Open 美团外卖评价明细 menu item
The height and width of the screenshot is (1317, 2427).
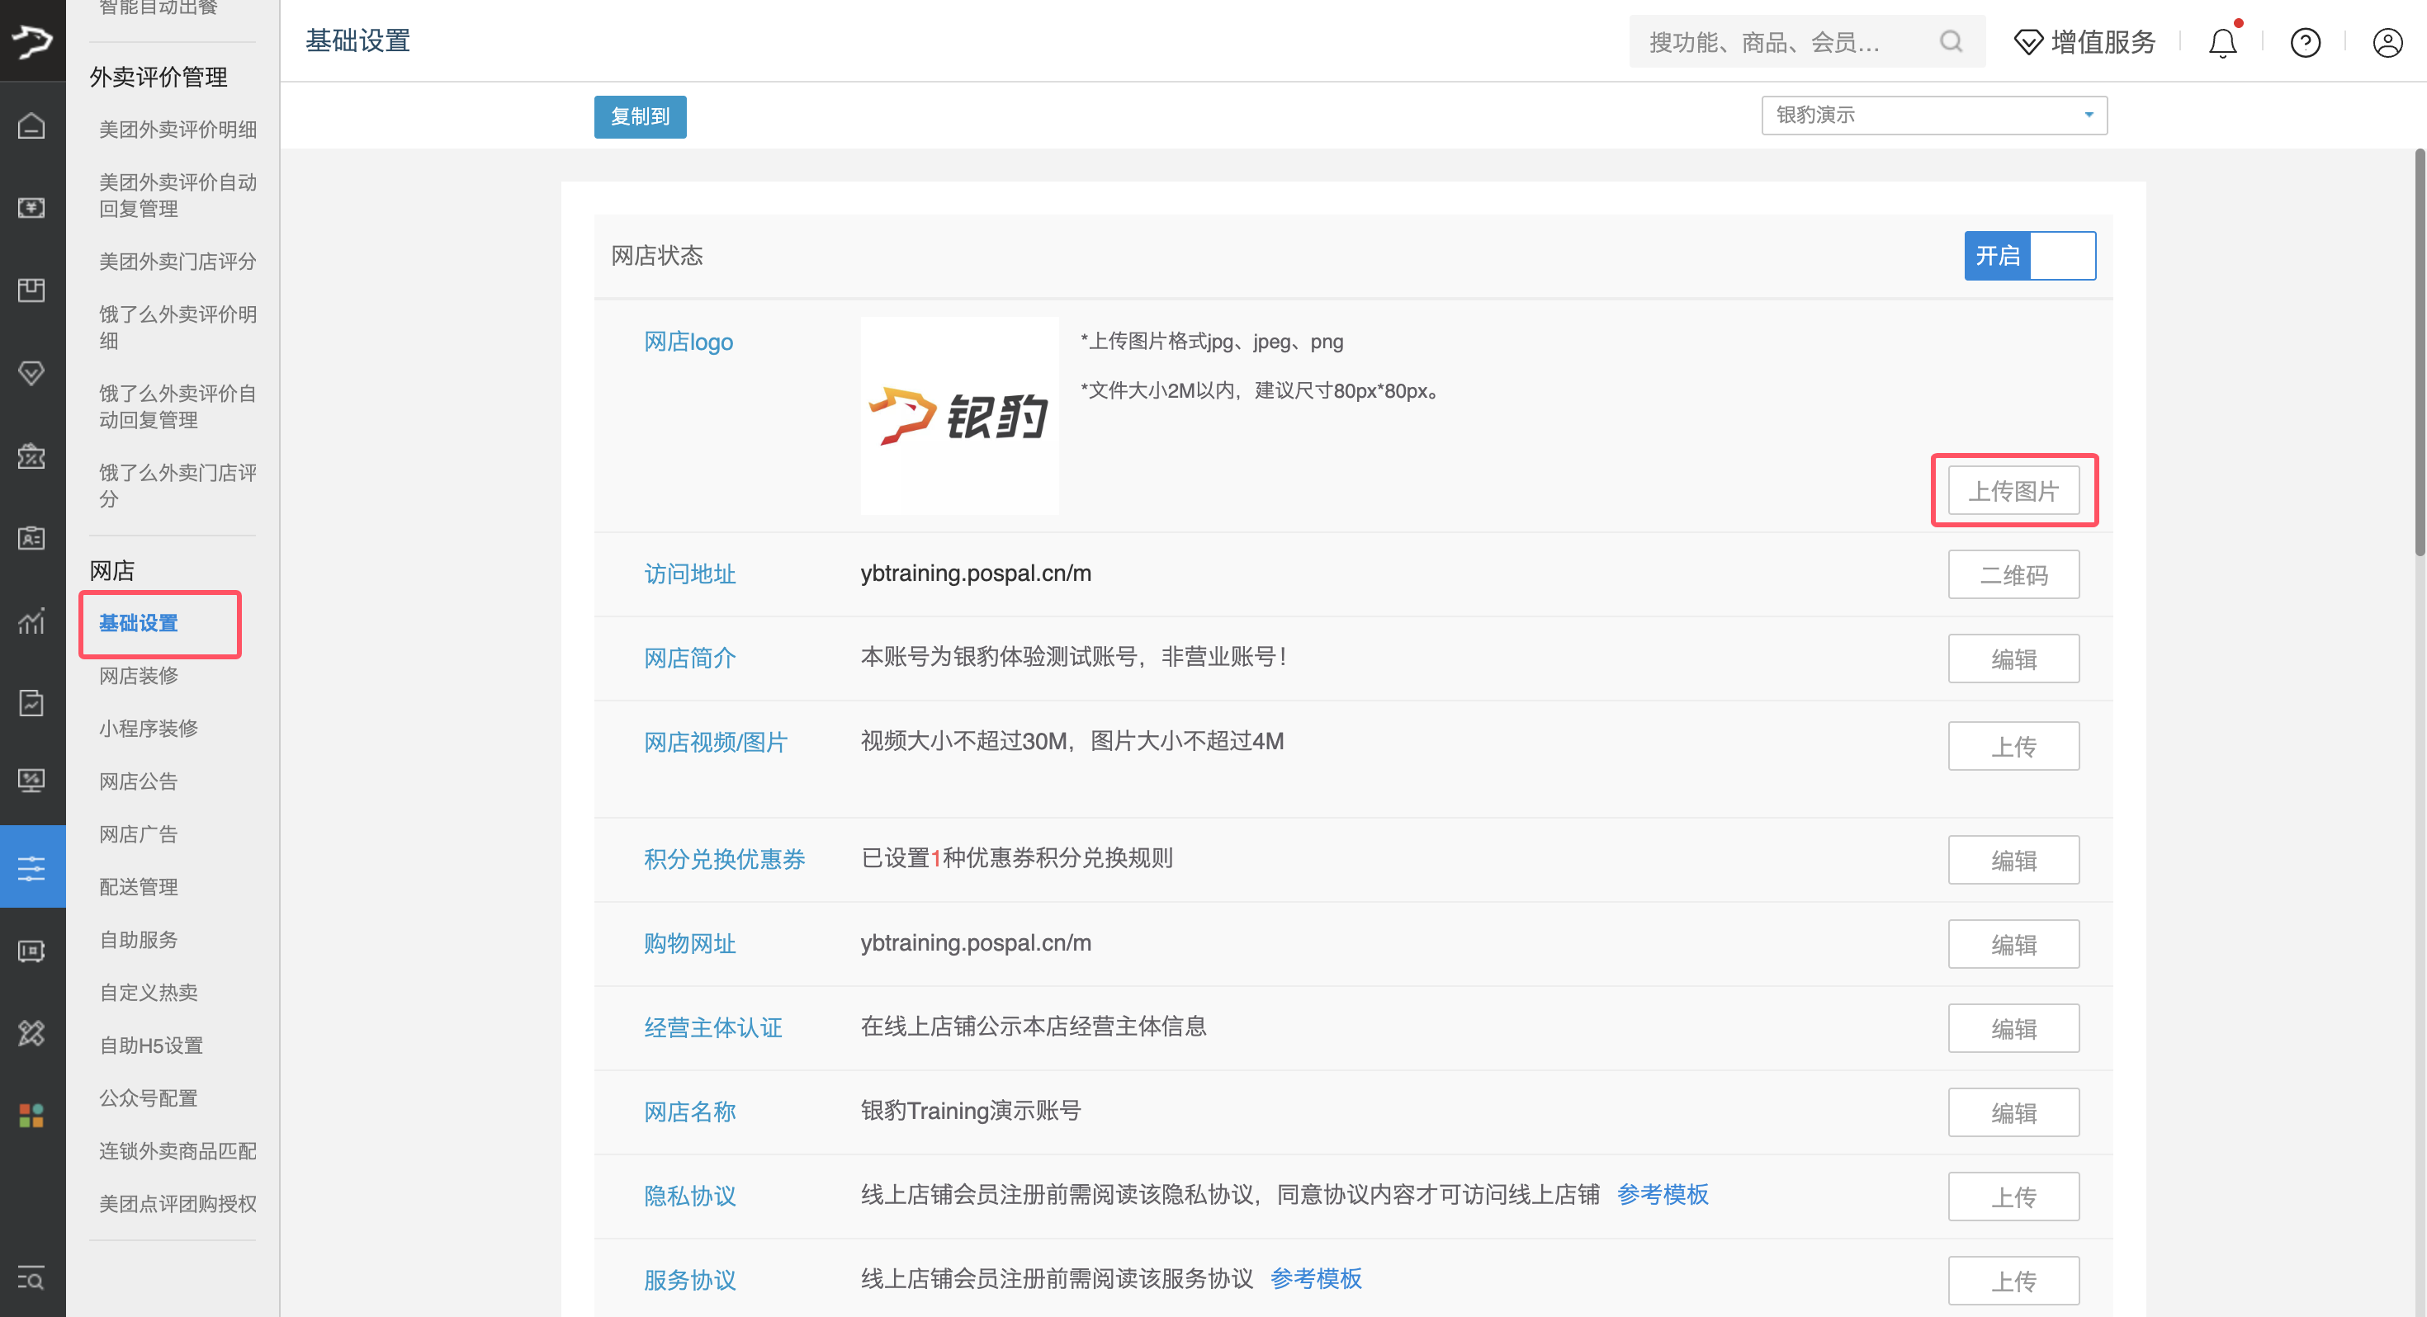(178, 129)
